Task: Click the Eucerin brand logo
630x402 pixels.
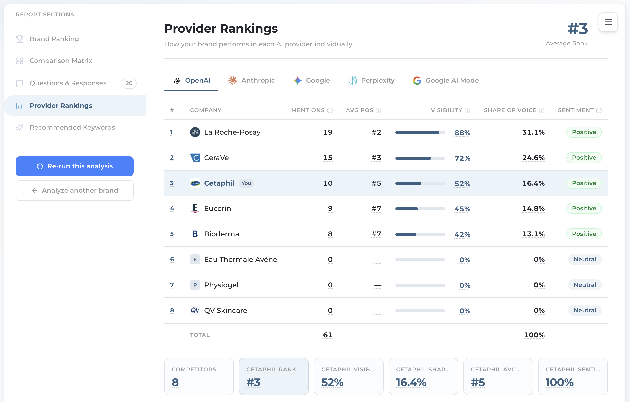Action: pos(195,208)
